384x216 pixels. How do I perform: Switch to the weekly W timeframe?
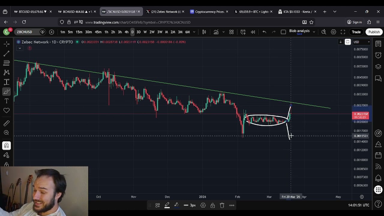coord(145,32)
